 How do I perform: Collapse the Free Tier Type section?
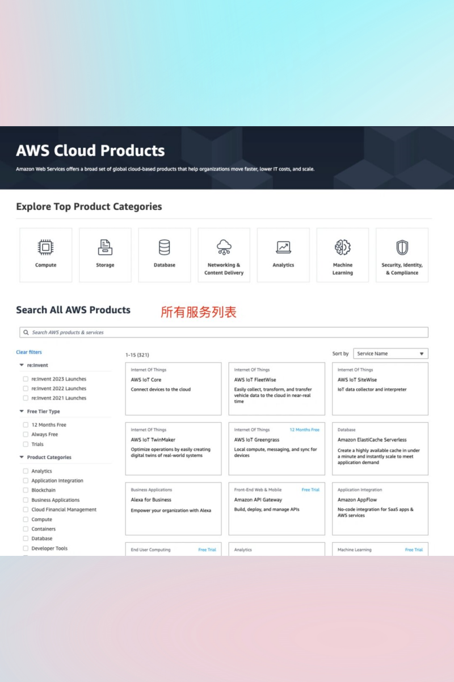(x=22, y=411)
